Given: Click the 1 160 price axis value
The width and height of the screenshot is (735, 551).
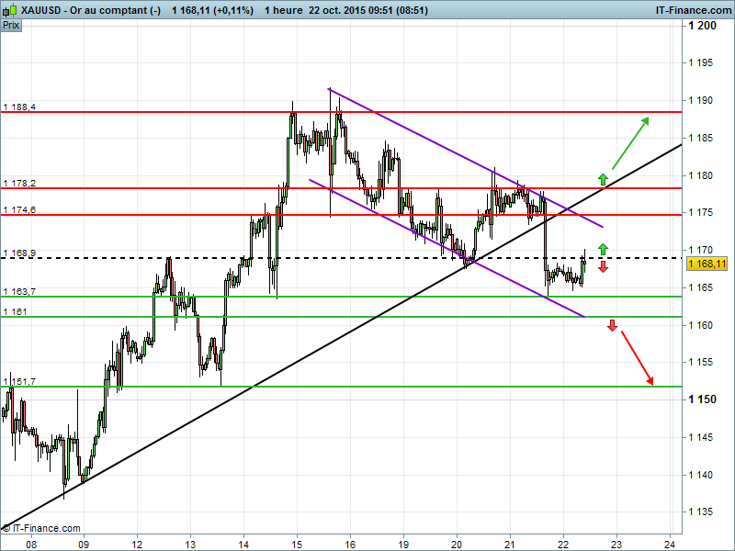Looking at the screenshot, I should 700,325.
